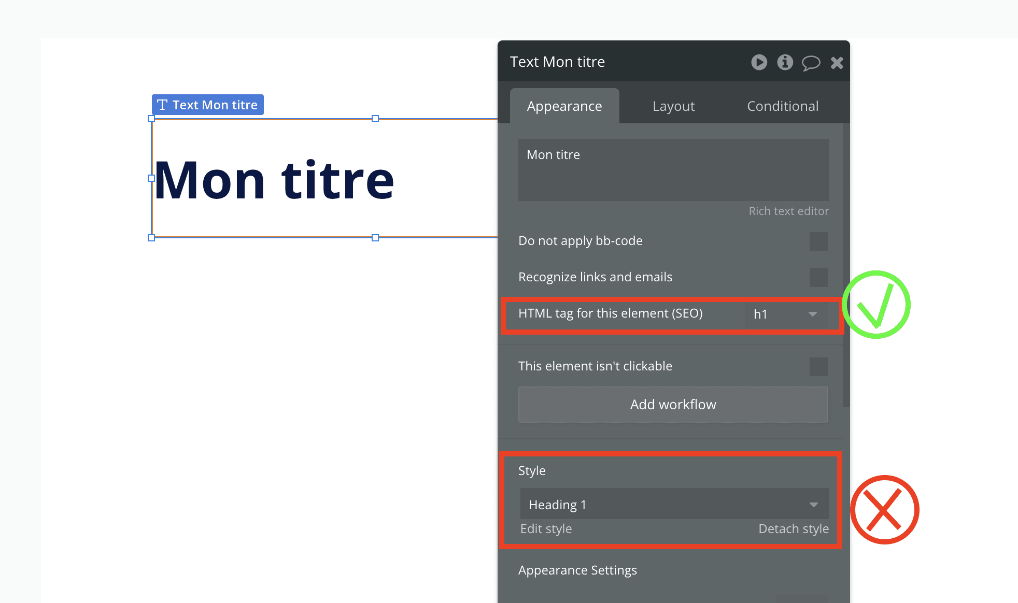1018x603 pixels.
Task: Enable the Do not apply bb-code checkbox
Action: (818, 241)
